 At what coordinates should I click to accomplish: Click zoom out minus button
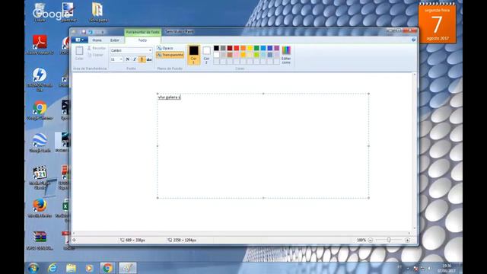[371, 241]
